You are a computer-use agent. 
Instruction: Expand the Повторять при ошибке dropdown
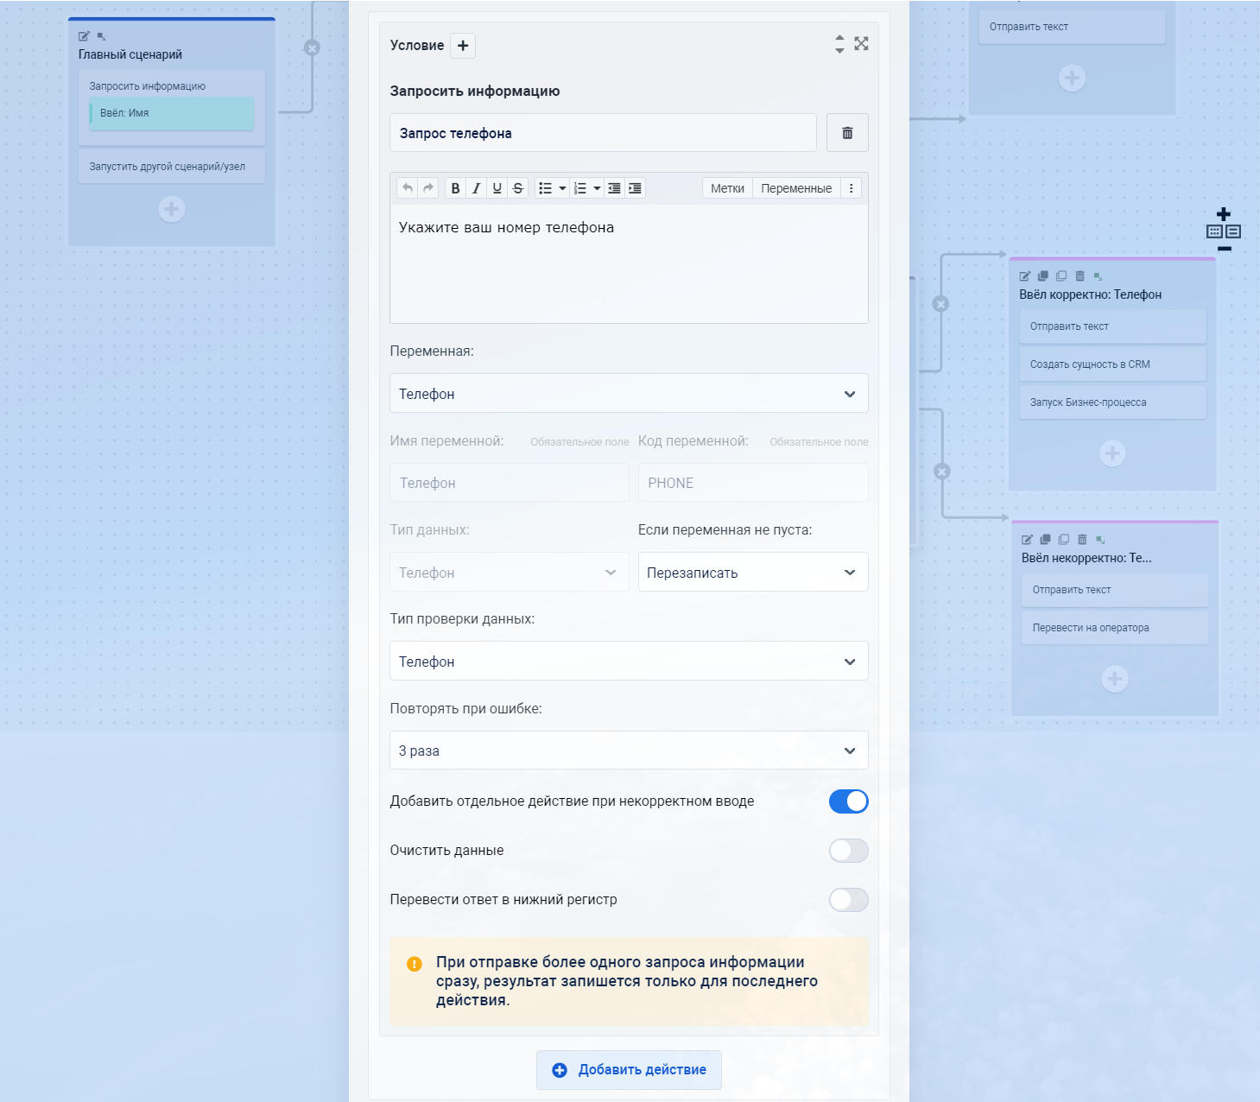click(629, 750)
